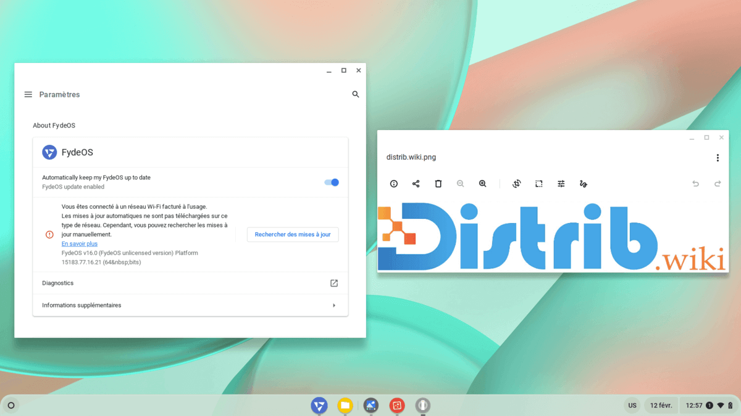Click the distrib.wiki.png file name

[x=411, y=157]
